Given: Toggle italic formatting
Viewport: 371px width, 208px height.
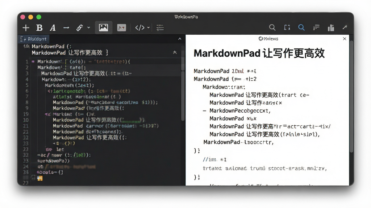Looking at the screenshot, I should tap(53, 28).
